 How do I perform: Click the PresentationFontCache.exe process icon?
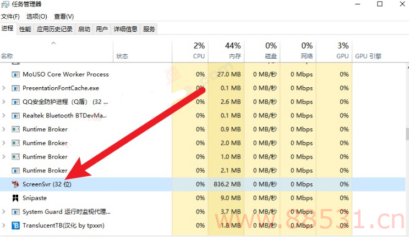pyautogui.click(x=15, y=88)
